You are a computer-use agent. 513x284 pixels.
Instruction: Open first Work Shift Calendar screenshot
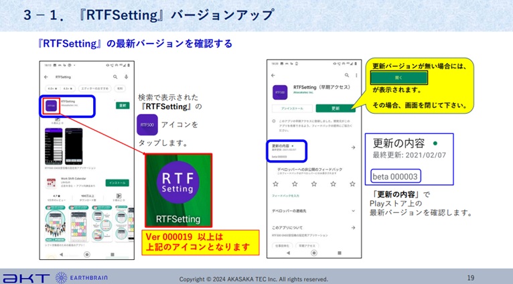coord(56,224)
